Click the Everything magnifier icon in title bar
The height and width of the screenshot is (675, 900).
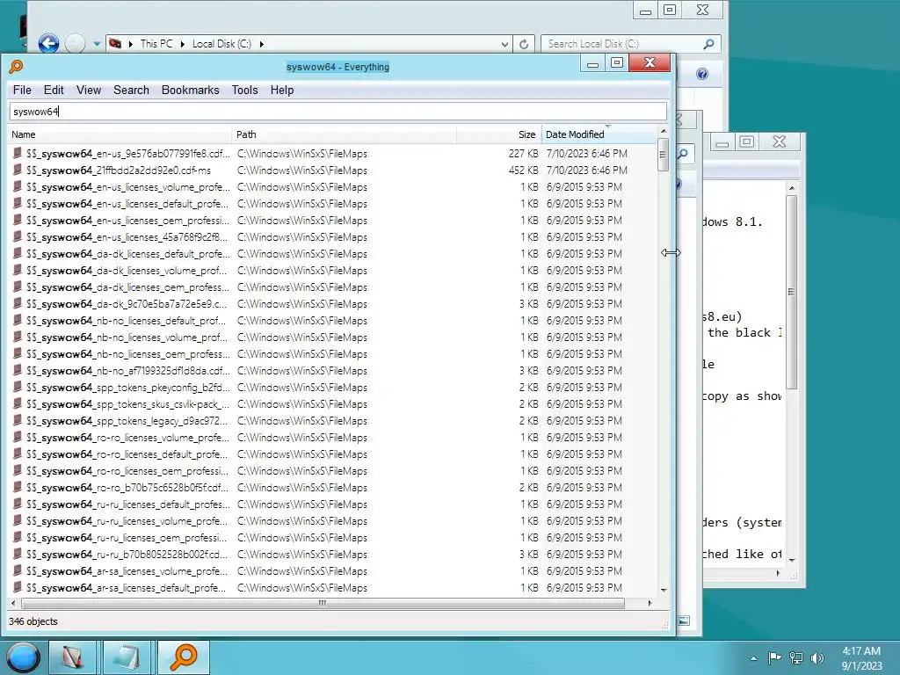[x=16, y=67]
